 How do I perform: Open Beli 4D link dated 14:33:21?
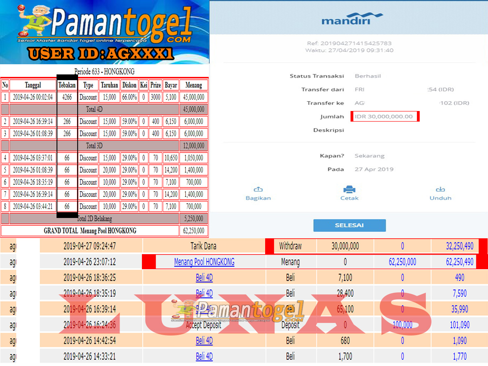click(204, 357)
